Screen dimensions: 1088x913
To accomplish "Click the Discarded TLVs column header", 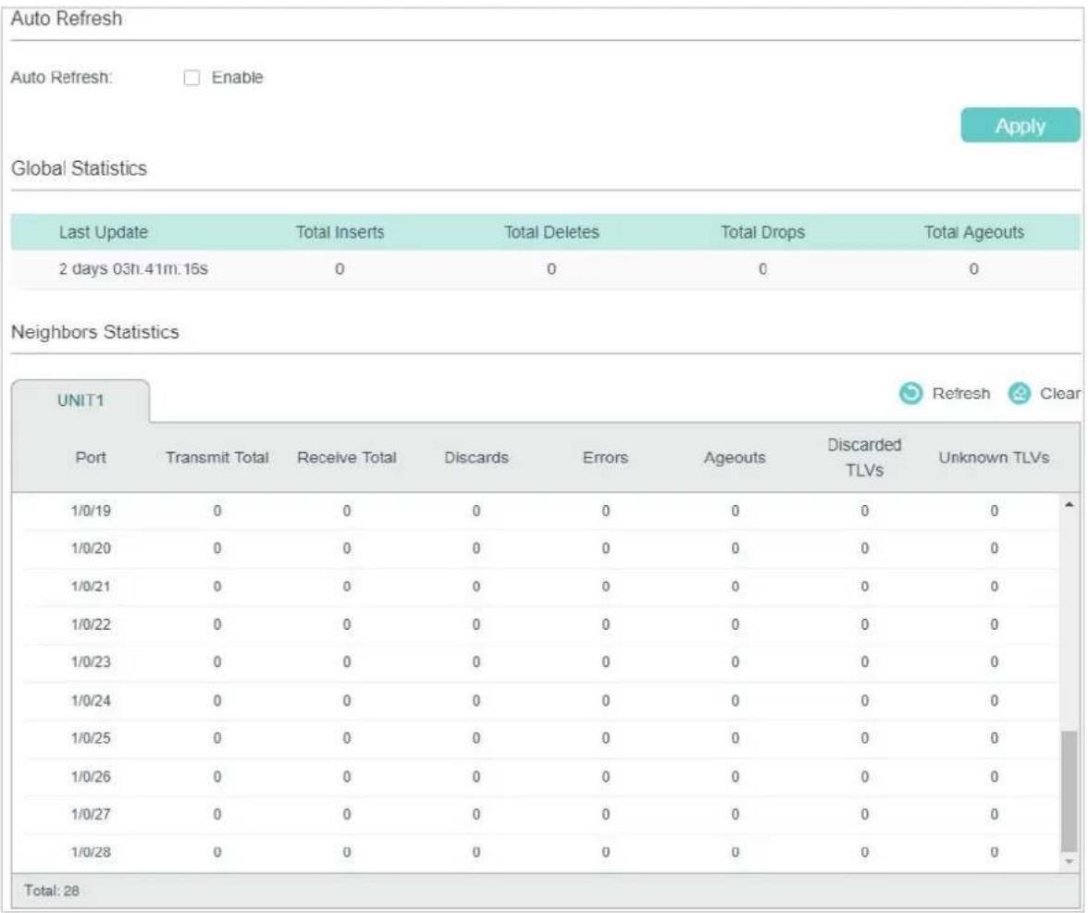I will point(864,457).
